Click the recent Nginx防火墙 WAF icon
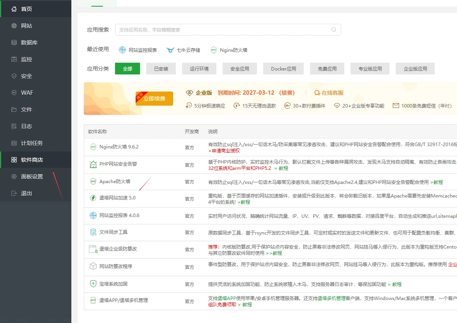Viewport: 457px width, 323px height. click(214, 50)
